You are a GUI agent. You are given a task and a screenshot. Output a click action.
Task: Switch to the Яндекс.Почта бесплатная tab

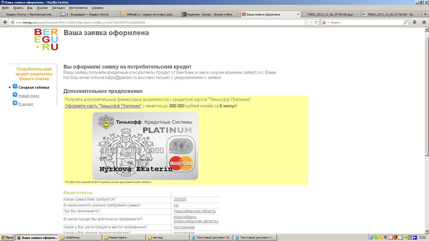click(30, 14)
